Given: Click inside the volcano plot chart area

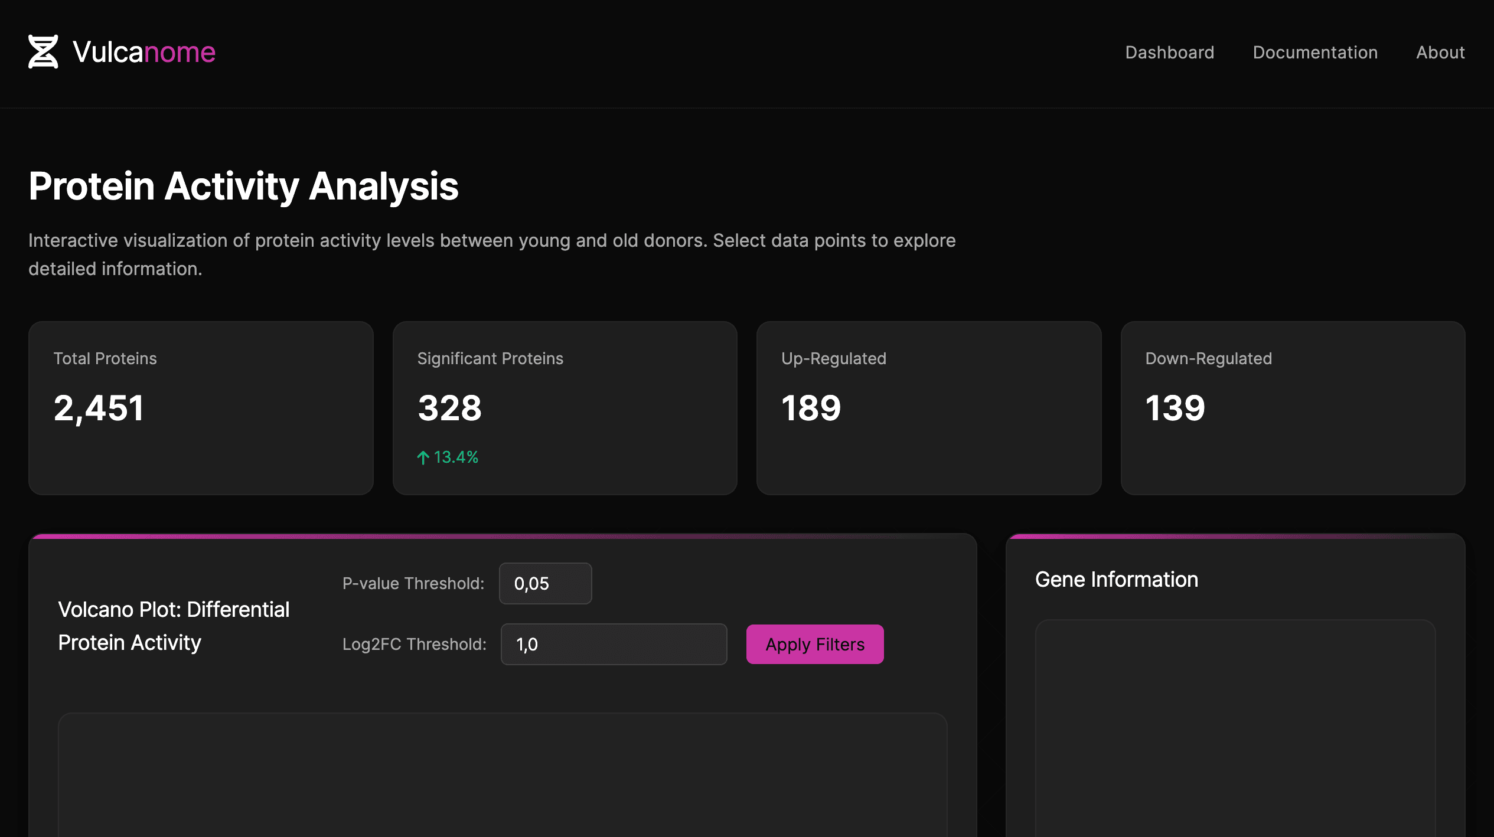Looking at the screenshot, I should point(503,774).
